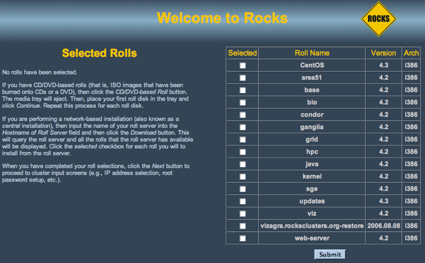Click the Selected column header
Image resolution: width=425 pixels, height=263 pixels.
(243, 53)
